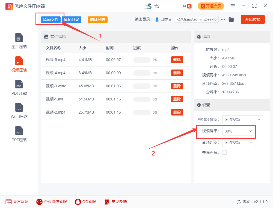Open PDF压缩 from the left panel

(x=19, y=87)
